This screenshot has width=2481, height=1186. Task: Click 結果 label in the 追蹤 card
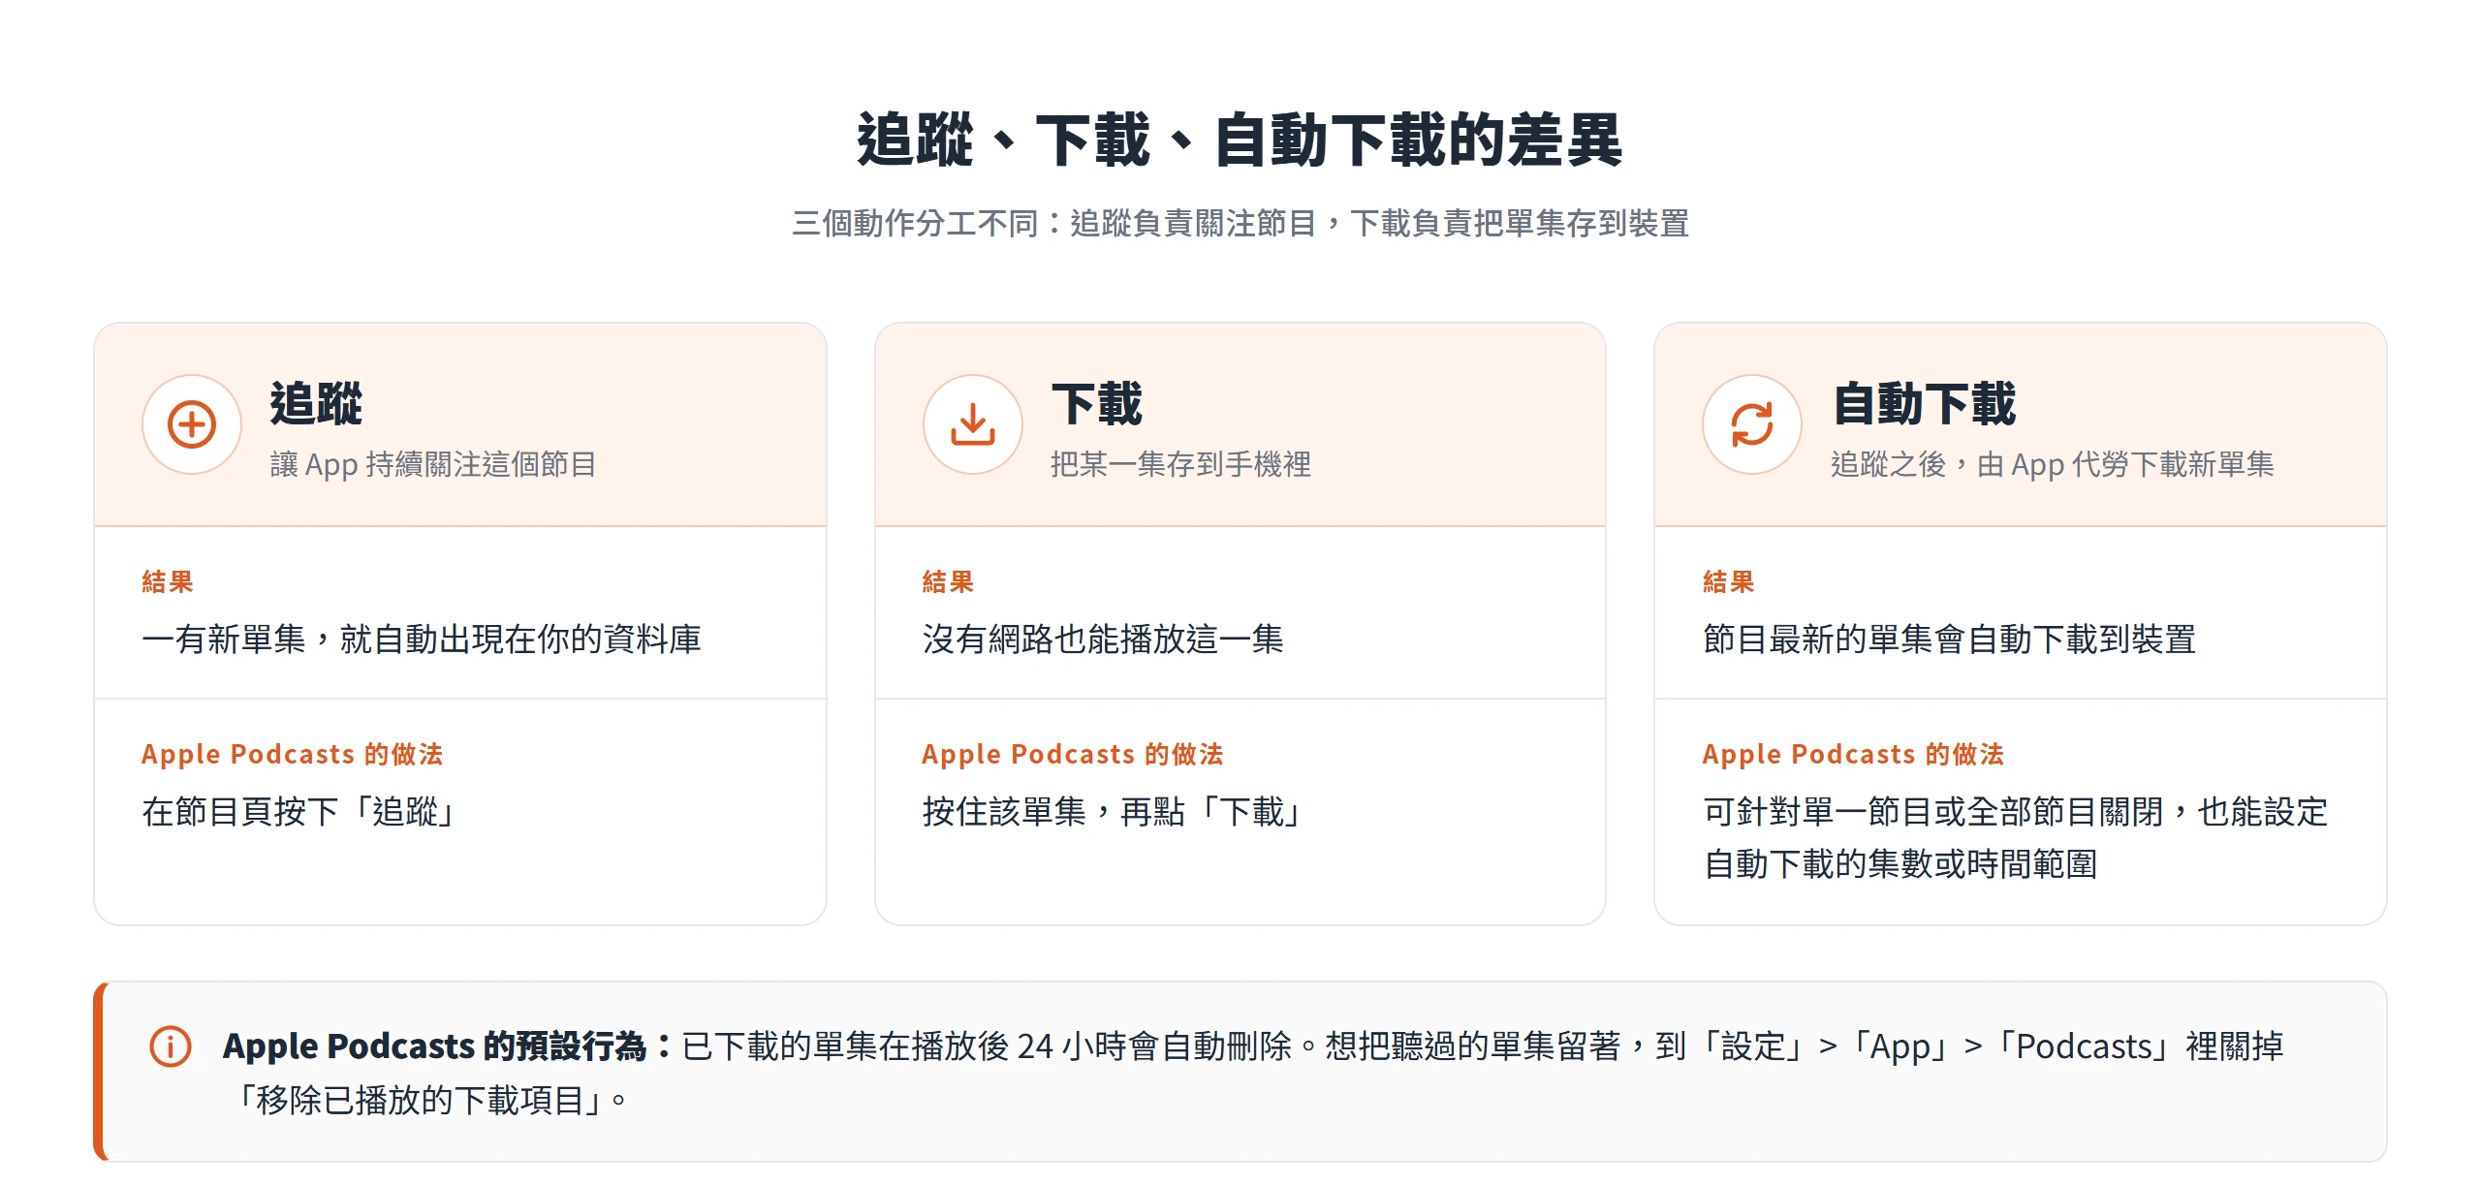tap(168, 581)
